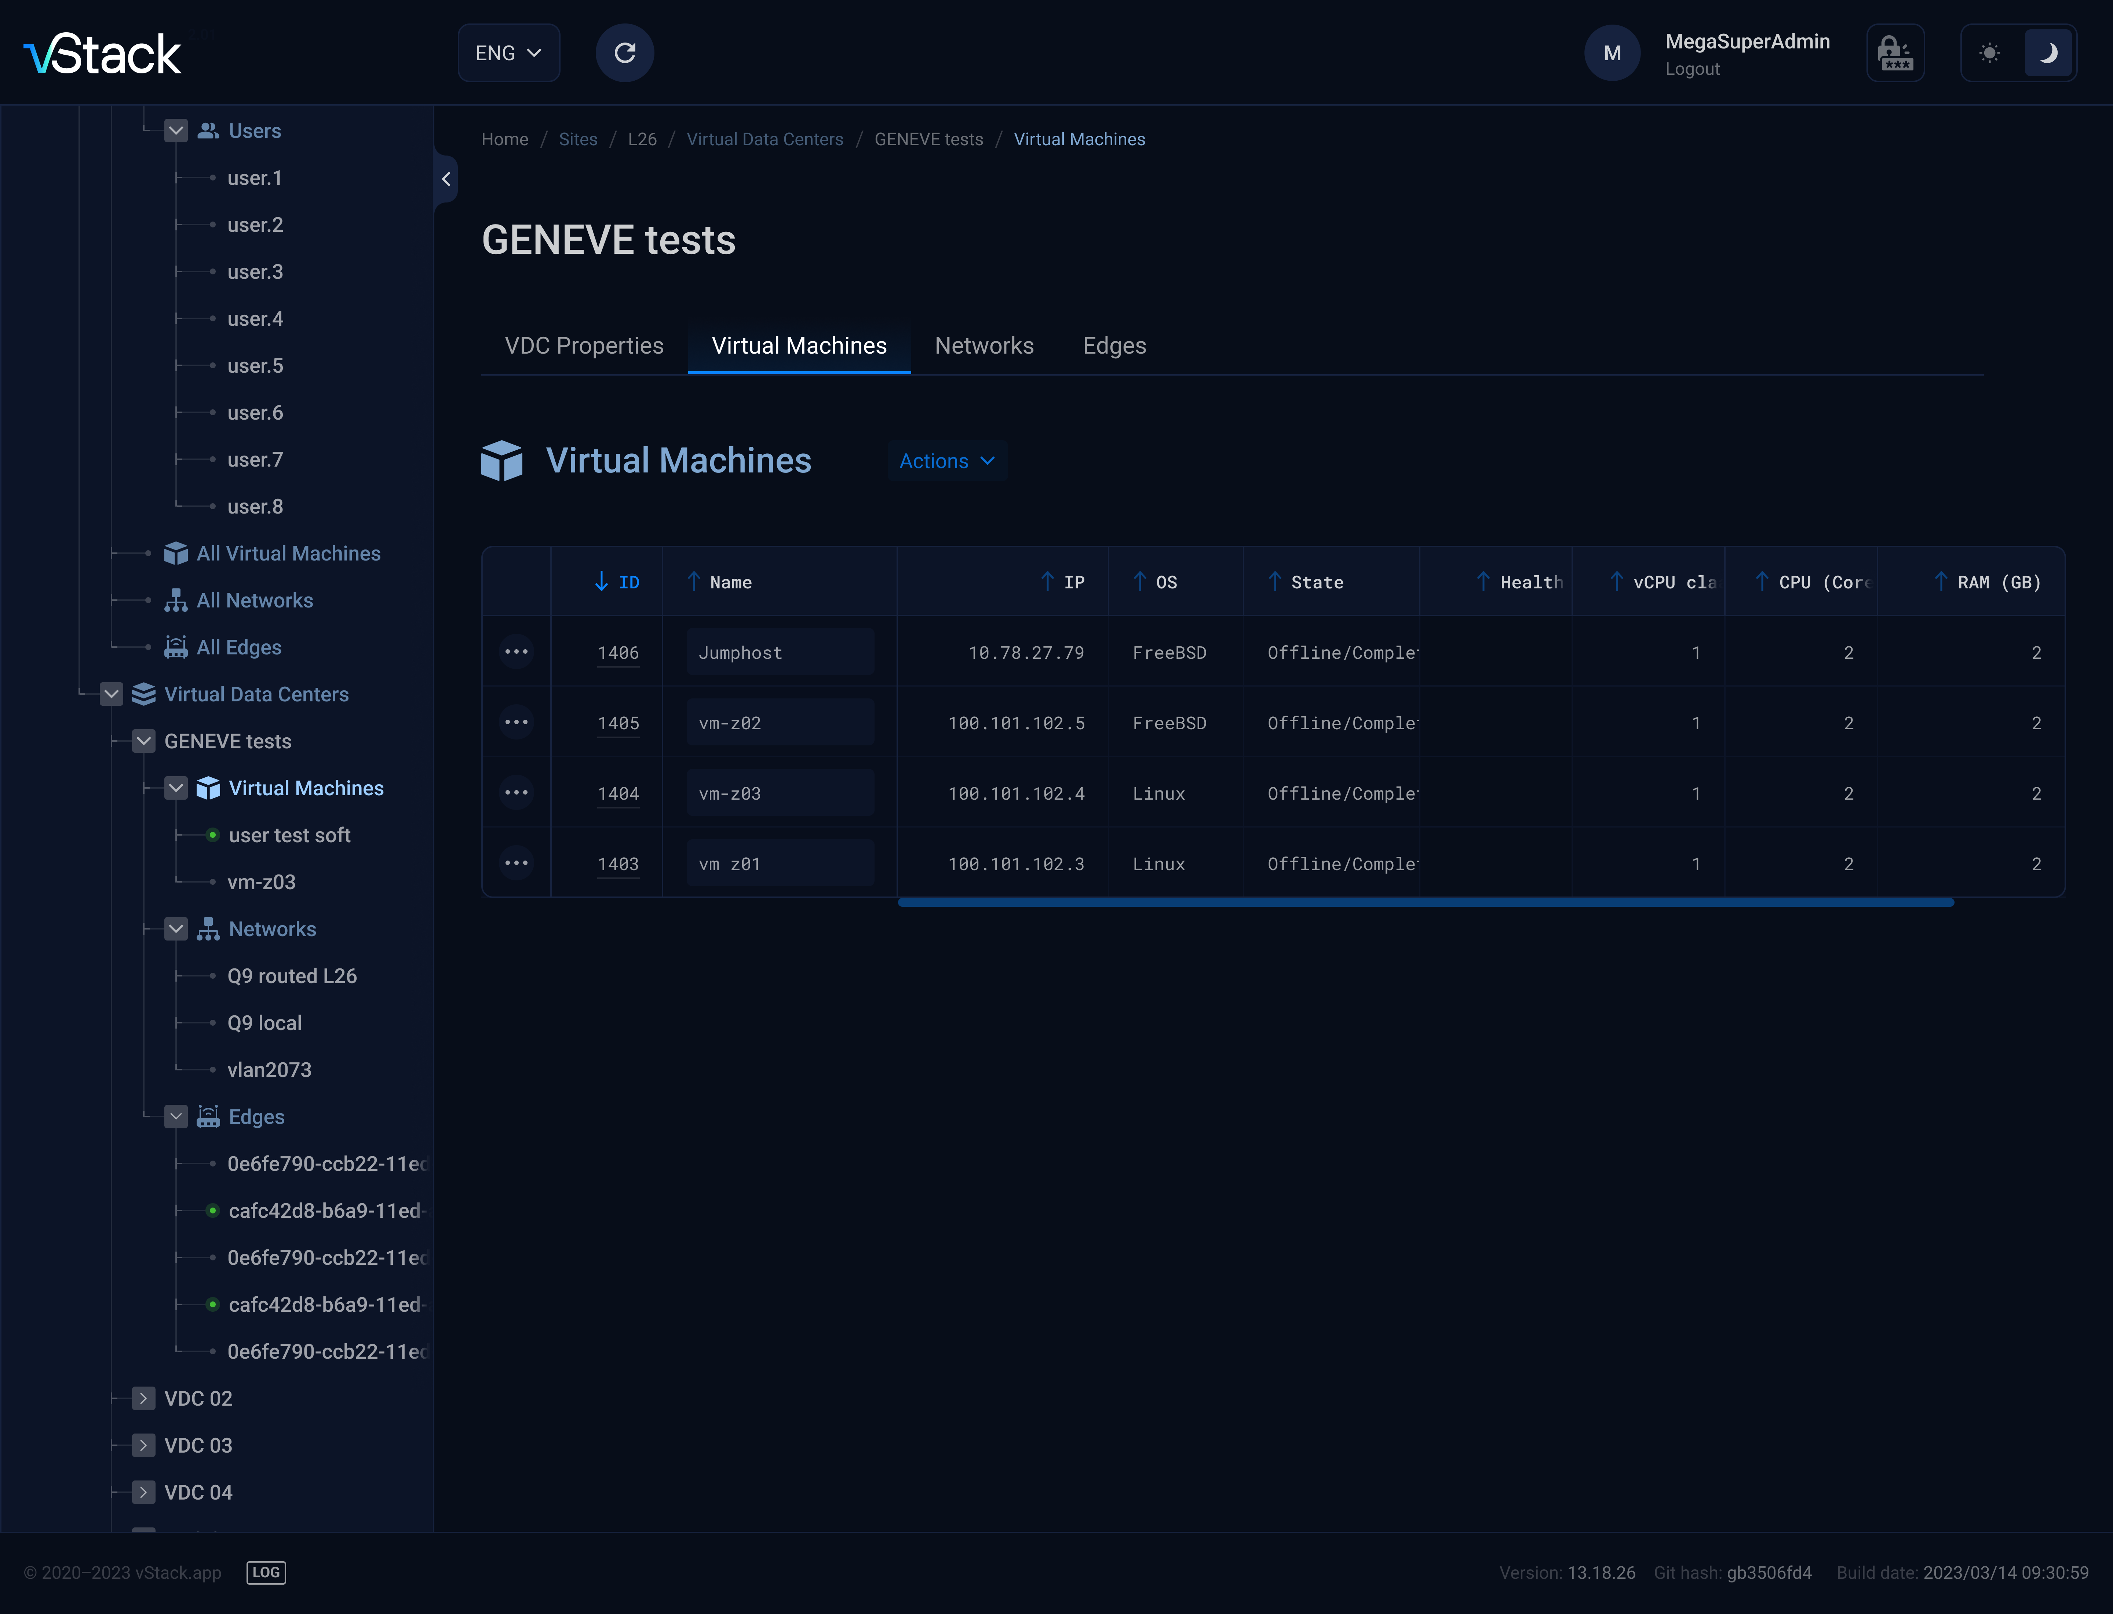Open three-dot menu for vm-z03 row
The image size is (2113, 1614).
516,793
